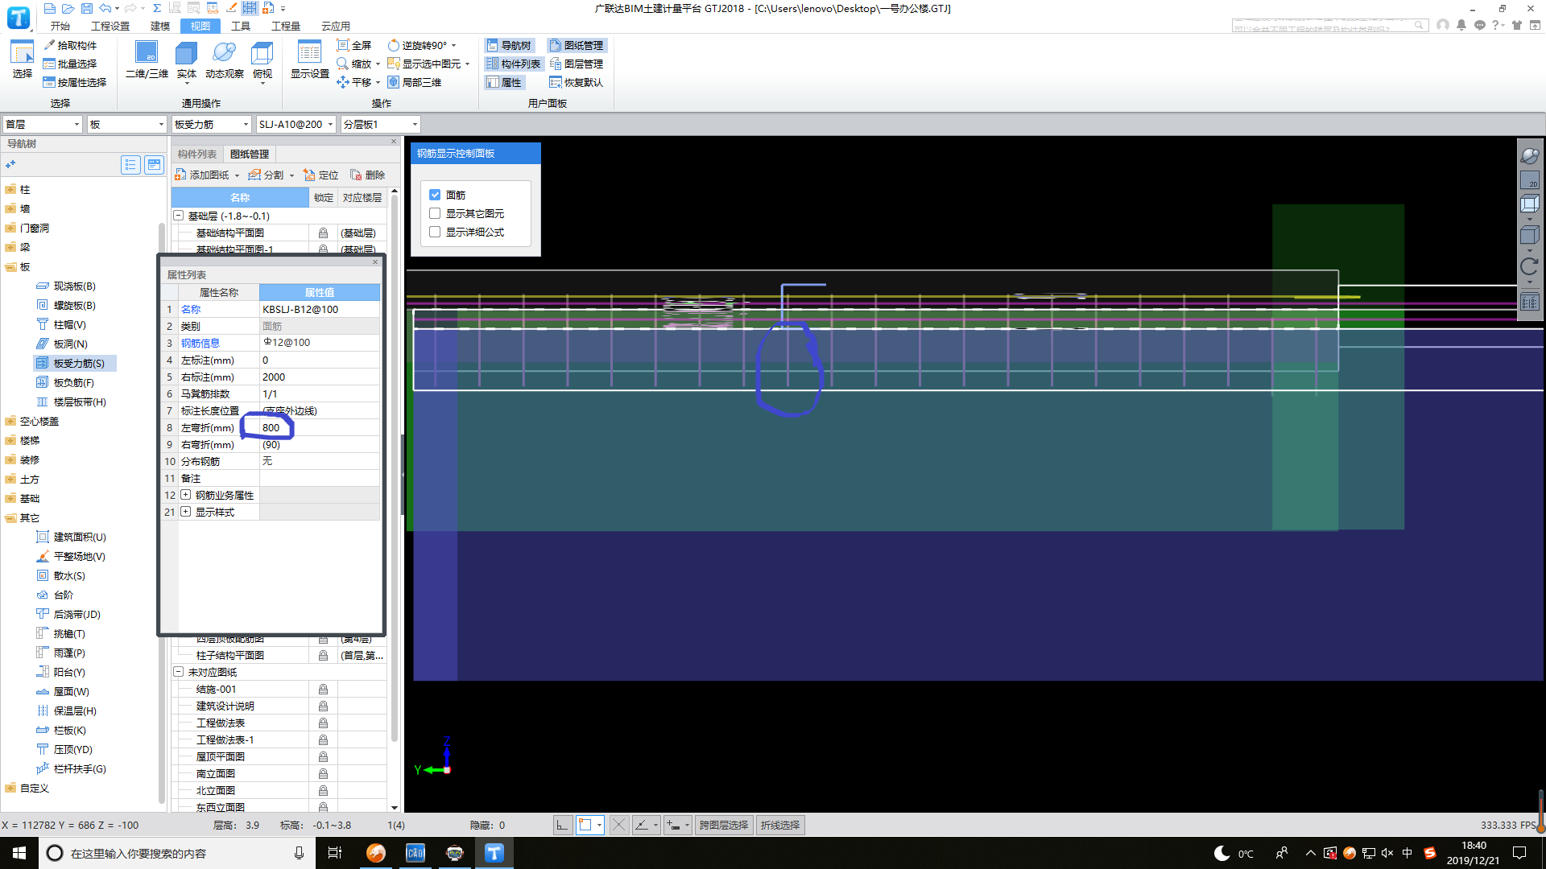
Task: Close the 属性列表 panel
Action: (x=374, y=262)
